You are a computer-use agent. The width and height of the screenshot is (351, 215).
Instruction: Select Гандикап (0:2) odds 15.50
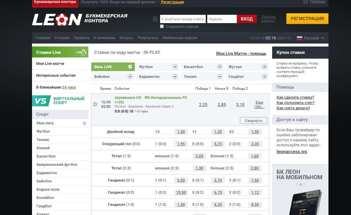[181, 192]
